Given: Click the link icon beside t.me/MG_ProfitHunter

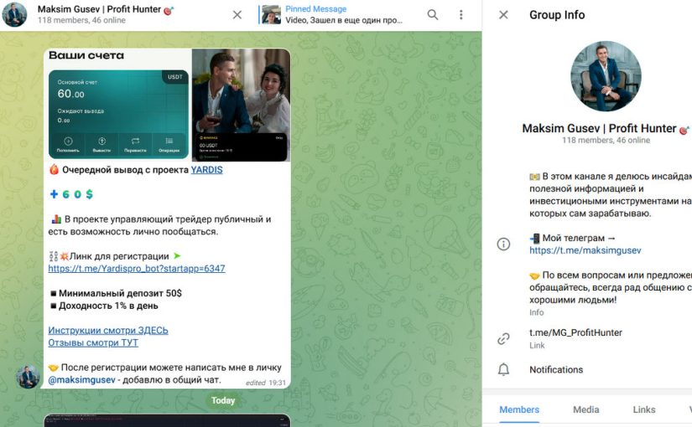Looking at the screenshot, I should [x=503, y=338].
